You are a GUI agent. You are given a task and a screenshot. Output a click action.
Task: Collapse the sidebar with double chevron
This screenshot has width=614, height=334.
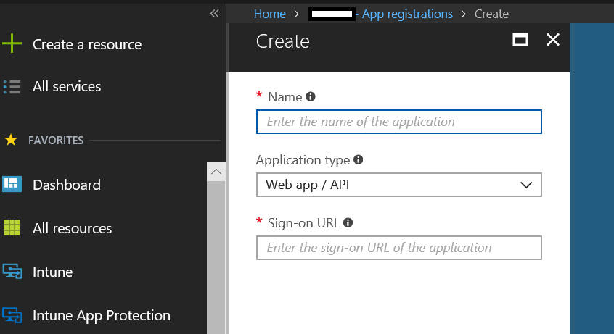214,13
